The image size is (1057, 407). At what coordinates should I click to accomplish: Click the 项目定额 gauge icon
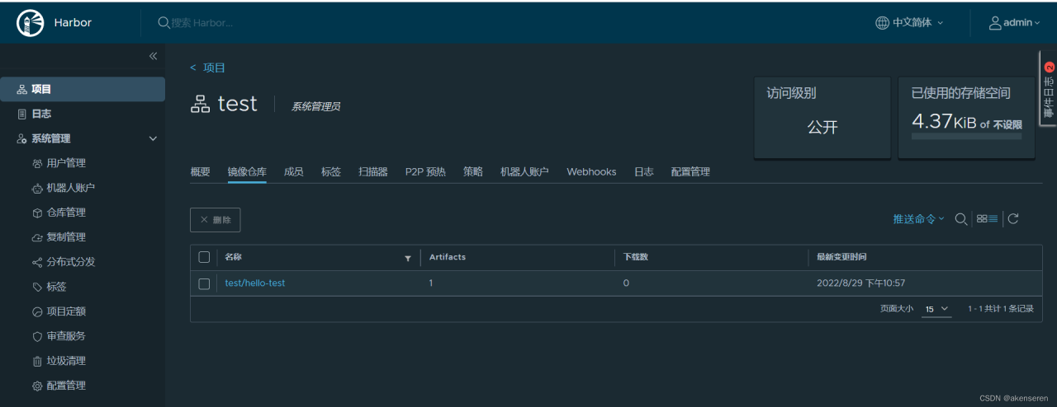(37, 311)
